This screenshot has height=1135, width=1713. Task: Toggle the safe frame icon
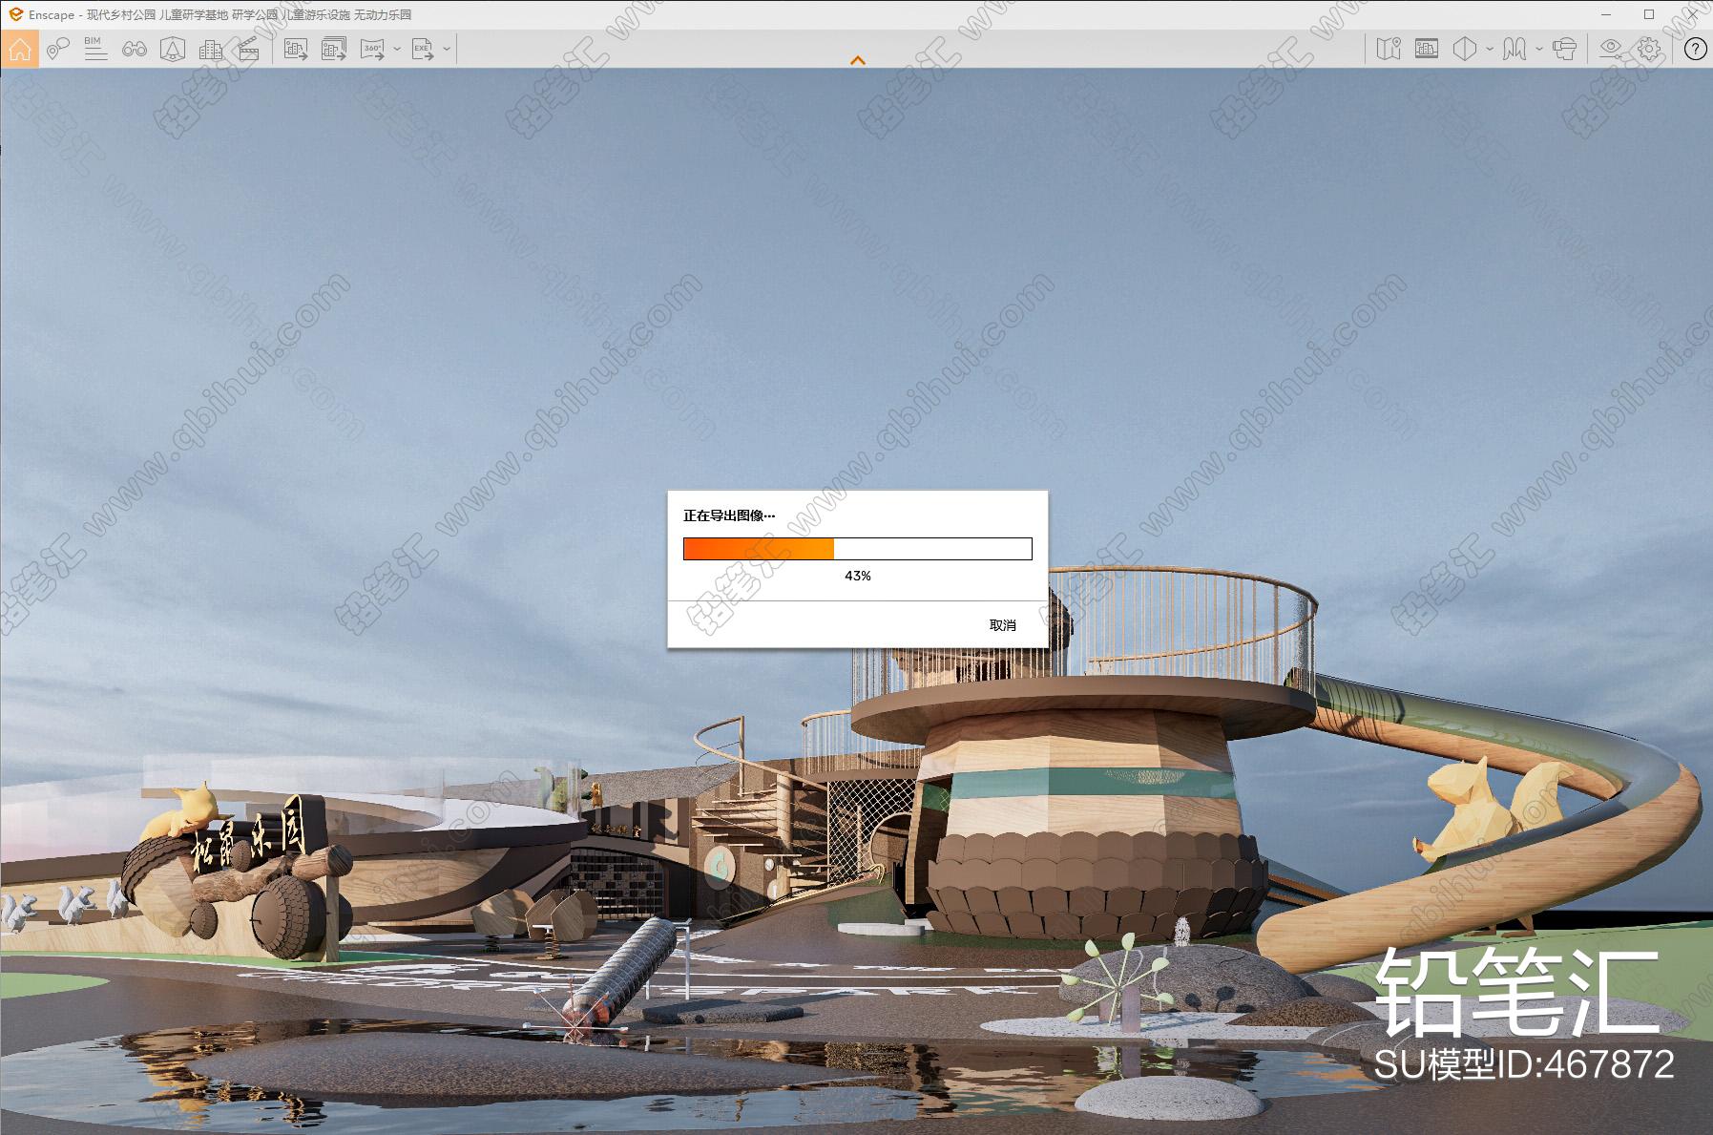tap(1427, 48)
